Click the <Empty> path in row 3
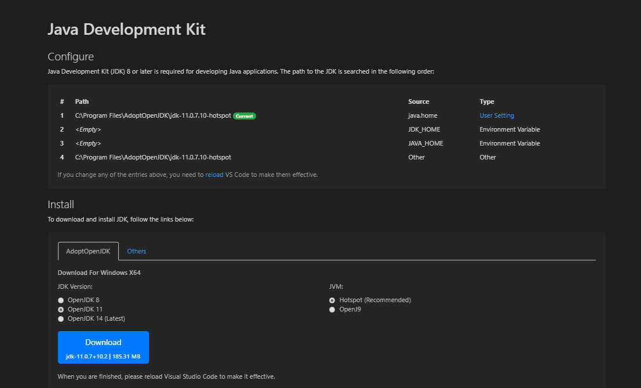 pyautogui.click(x=88, y=144)
